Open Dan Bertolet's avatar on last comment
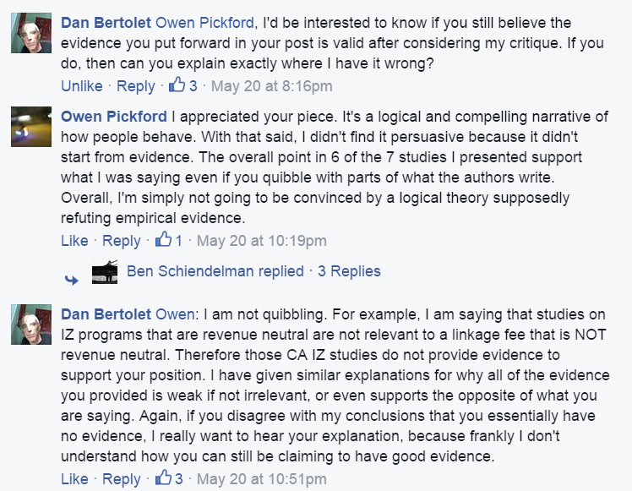The height and width of the screenshot is (491, 632). point(33,325)
